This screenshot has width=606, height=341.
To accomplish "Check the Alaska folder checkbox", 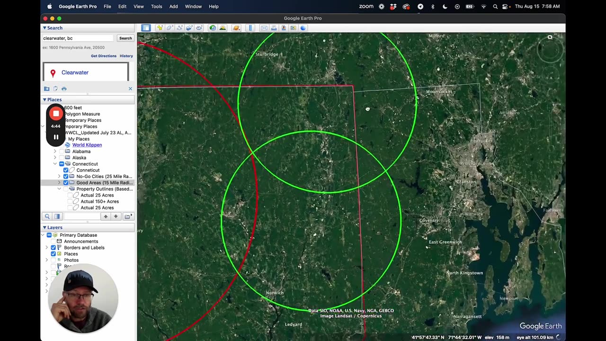I will click(62, 158).
